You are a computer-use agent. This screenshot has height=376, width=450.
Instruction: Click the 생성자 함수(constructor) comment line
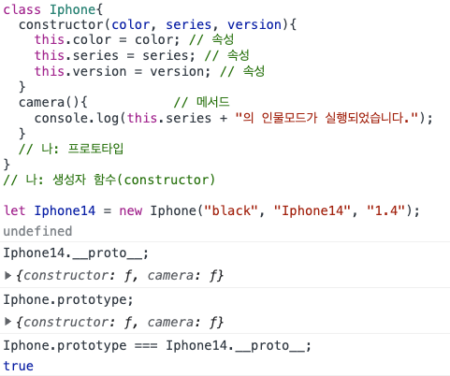(109, 180)
